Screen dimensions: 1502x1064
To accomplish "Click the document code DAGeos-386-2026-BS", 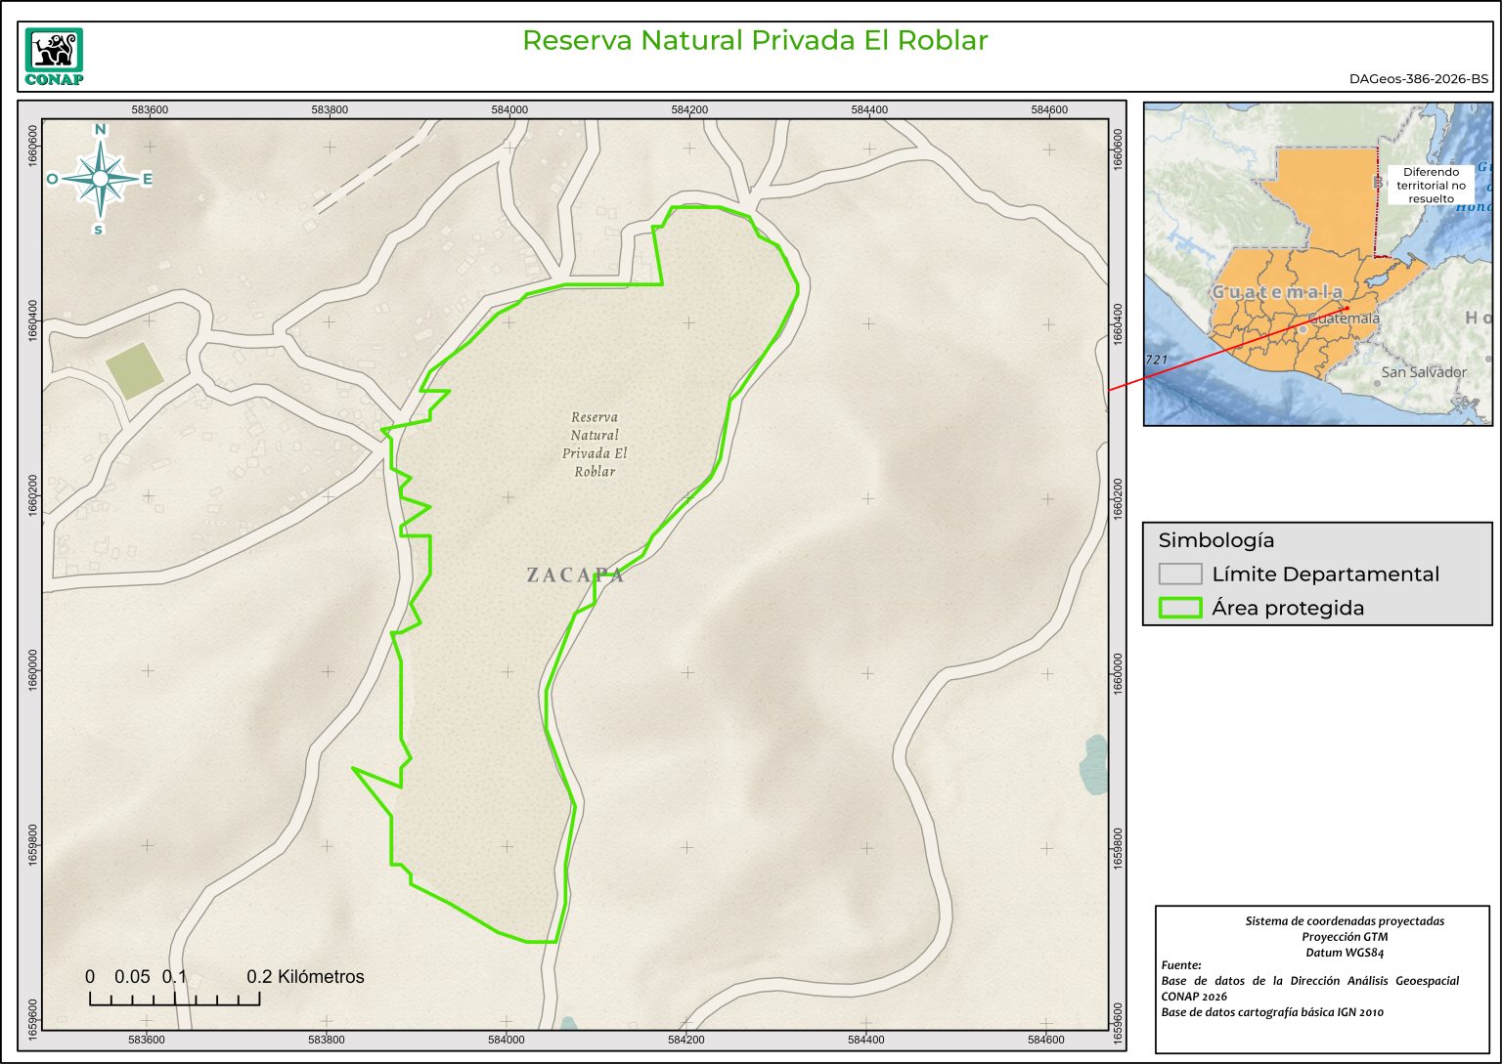I will coord(1418,79).
